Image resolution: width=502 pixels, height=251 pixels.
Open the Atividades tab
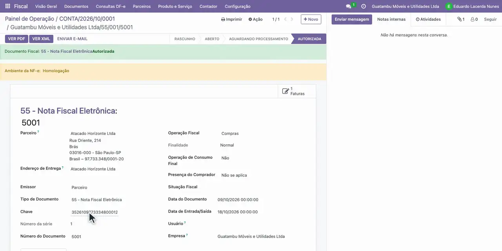coord(428,19)
